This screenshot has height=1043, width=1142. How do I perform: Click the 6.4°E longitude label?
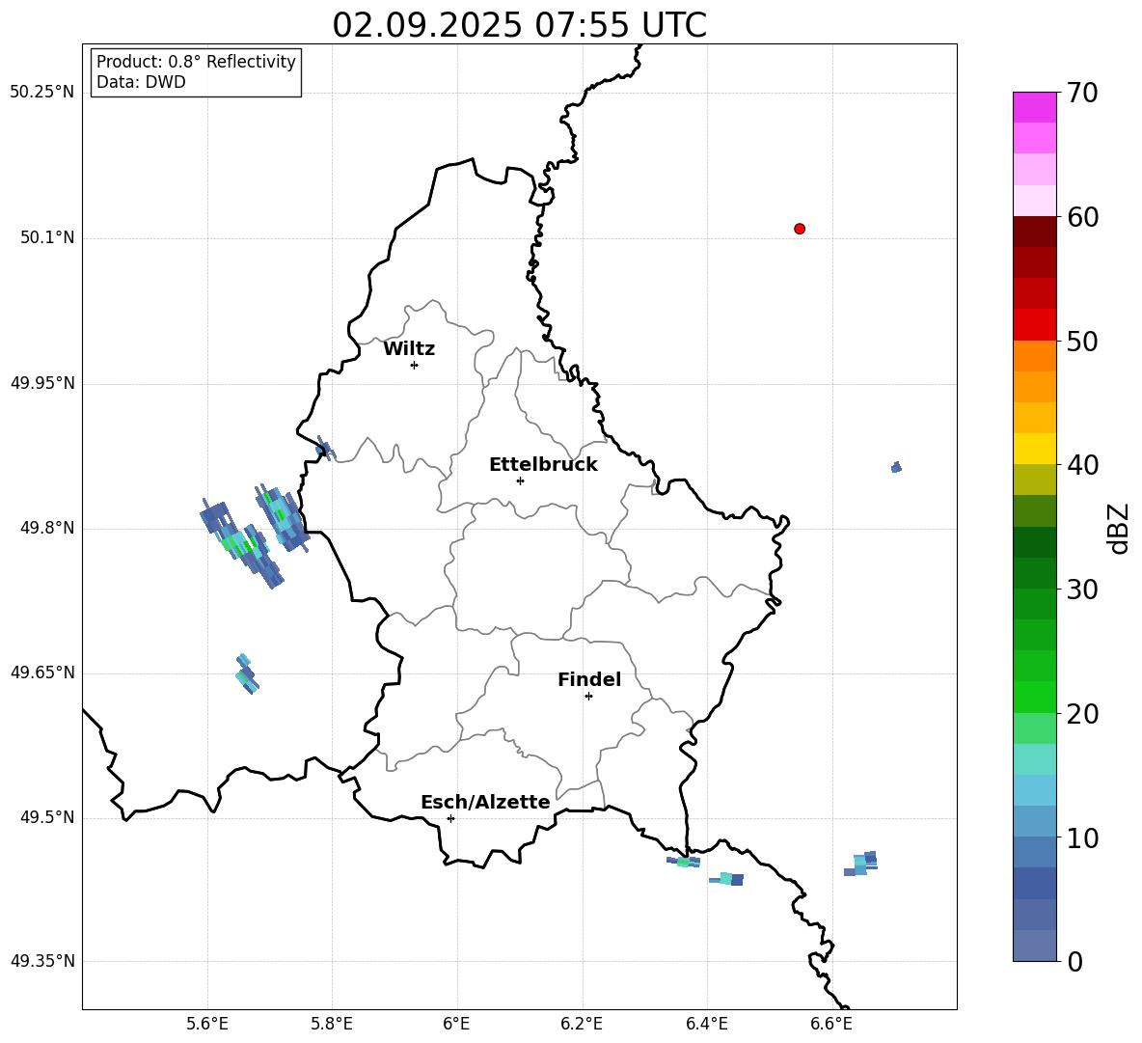point(706,1024)
